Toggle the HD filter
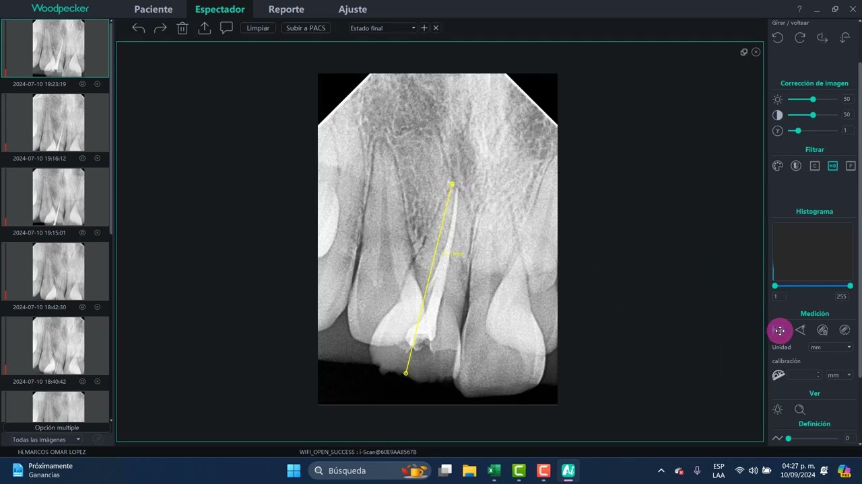This screenshot has width=862, height=484. [x=833, y=166]
